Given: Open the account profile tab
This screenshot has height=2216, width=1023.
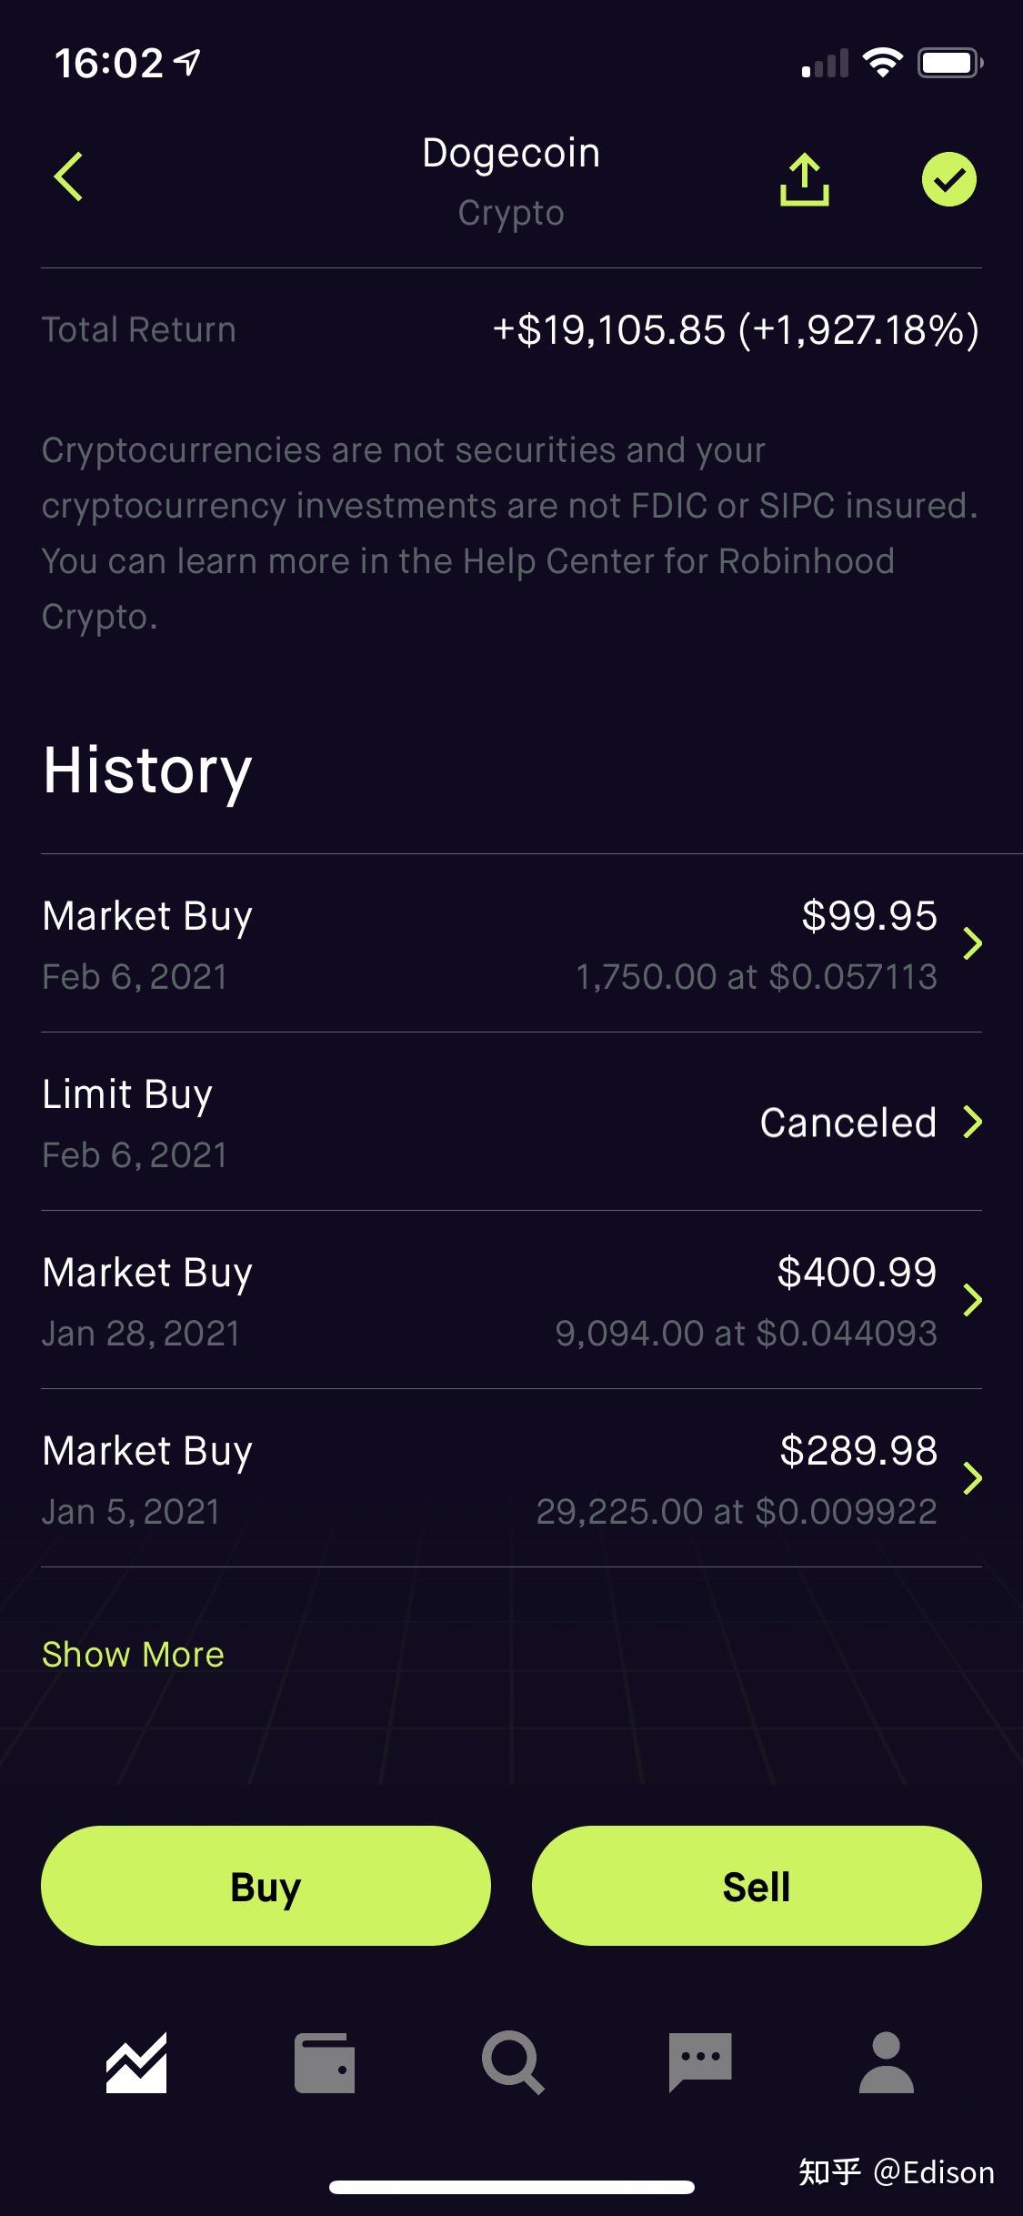Looking at the screenshot, I should pyautogui.click(x=887, y=2063).
